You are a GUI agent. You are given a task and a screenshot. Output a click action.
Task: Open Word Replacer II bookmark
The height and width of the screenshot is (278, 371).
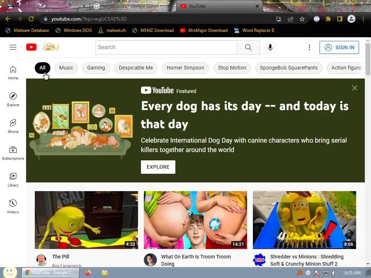254,30
